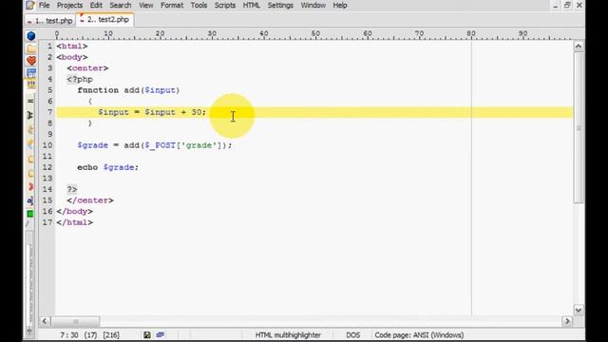Click the blue icon beside the status bar floppy
The image size is (608, 342).
pyautogui.click(x=161, y=334)
